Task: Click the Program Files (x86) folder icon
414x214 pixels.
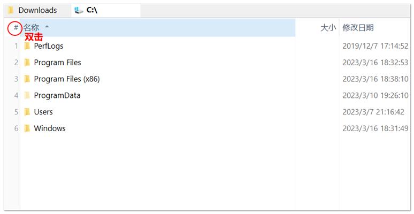Action: point(27,79)
